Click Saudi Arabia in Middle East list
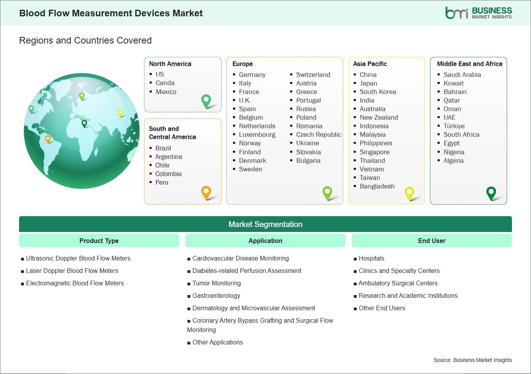Image resolution: width=531 pixels, height=374 pixels. tap(462, 75)
